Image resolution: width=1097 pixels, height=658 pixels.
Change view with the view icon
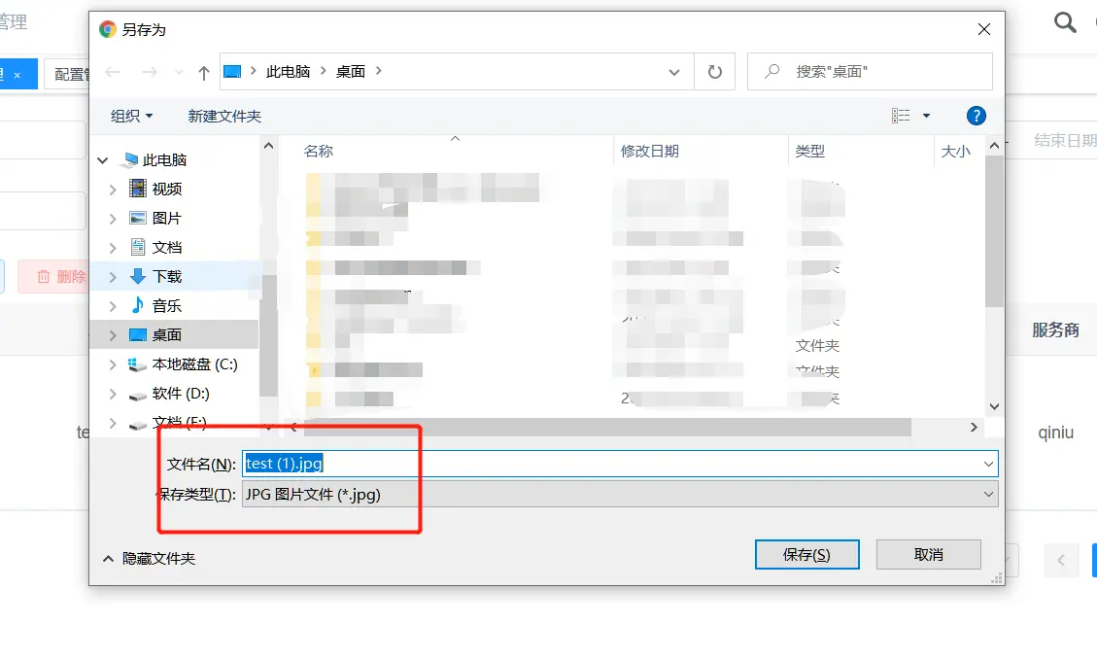pyautogui.click(x=901, y=116)
